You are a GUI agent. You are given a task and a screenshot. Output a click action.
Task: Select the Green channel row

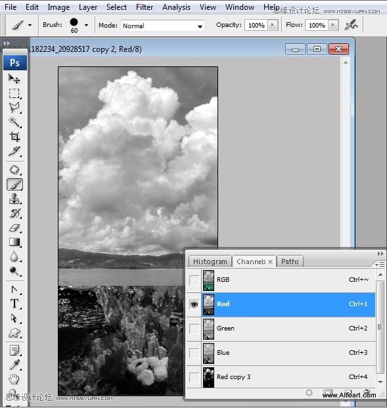pos(288,329)
